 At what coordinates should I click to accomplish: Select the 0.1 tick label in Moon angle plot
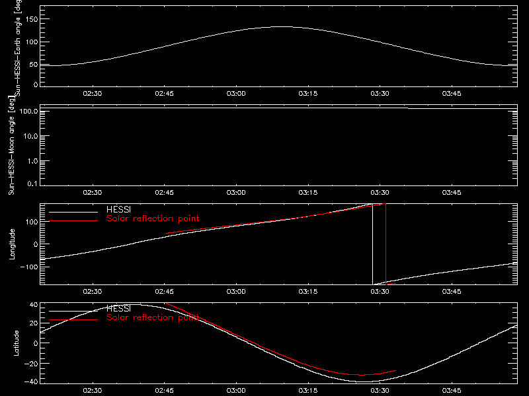[32, 183]
